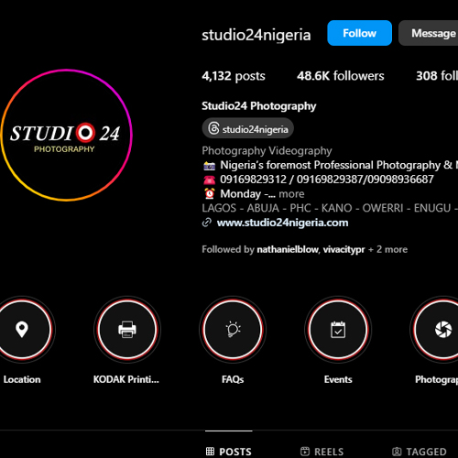This screenshot has width=458, height=458.
Task: Open the Events calendar highlight
Action: pos(338,330)
